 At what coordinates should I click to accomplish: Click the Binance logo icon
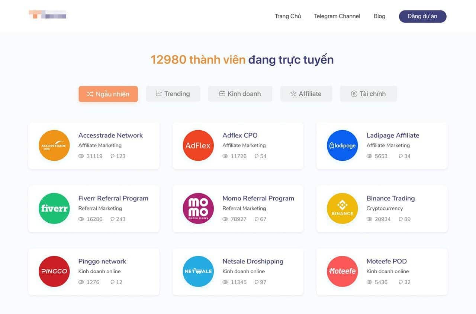coord(342,209)
